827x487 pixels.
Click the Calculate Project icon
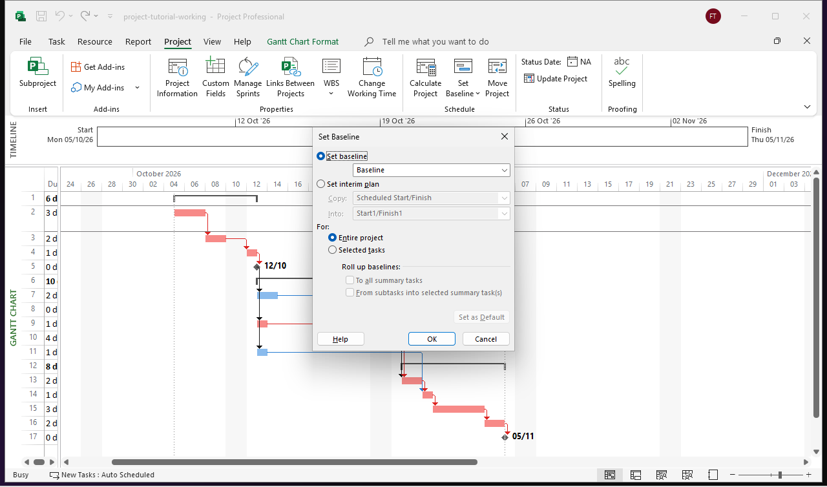coord(426,67)
